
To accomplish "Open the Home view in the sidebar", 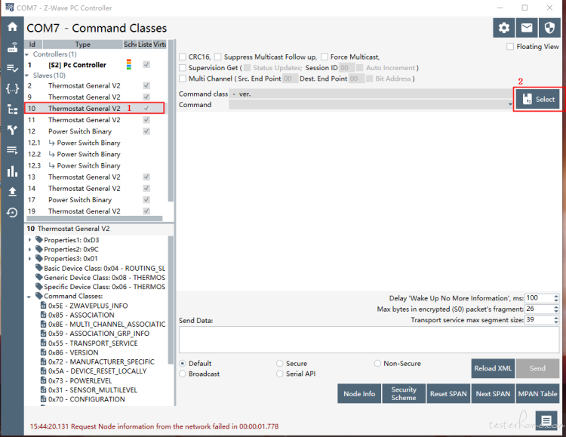I will coord(12,26).
